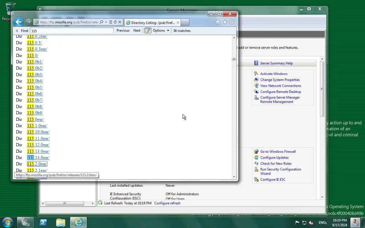
Task: Click Configure Remote Desktop link
Action: (x=281, y=92)
